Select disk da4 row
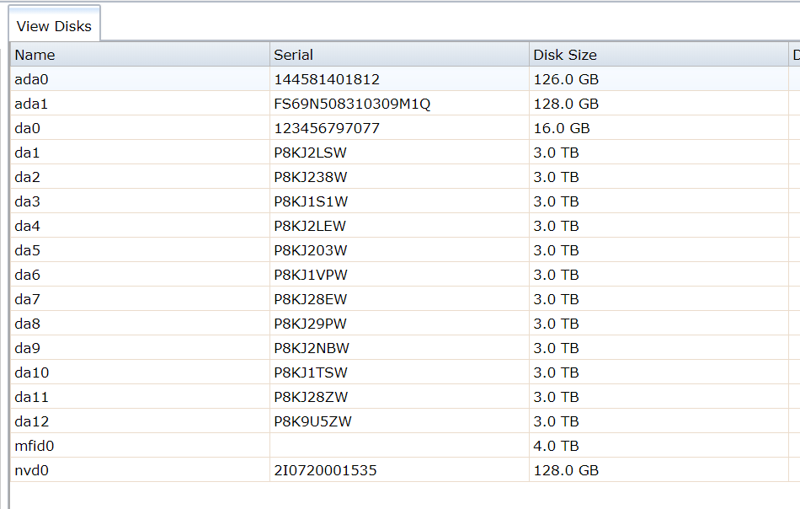The height and width of the screenshot is (509, 800). tap(405, 226)
